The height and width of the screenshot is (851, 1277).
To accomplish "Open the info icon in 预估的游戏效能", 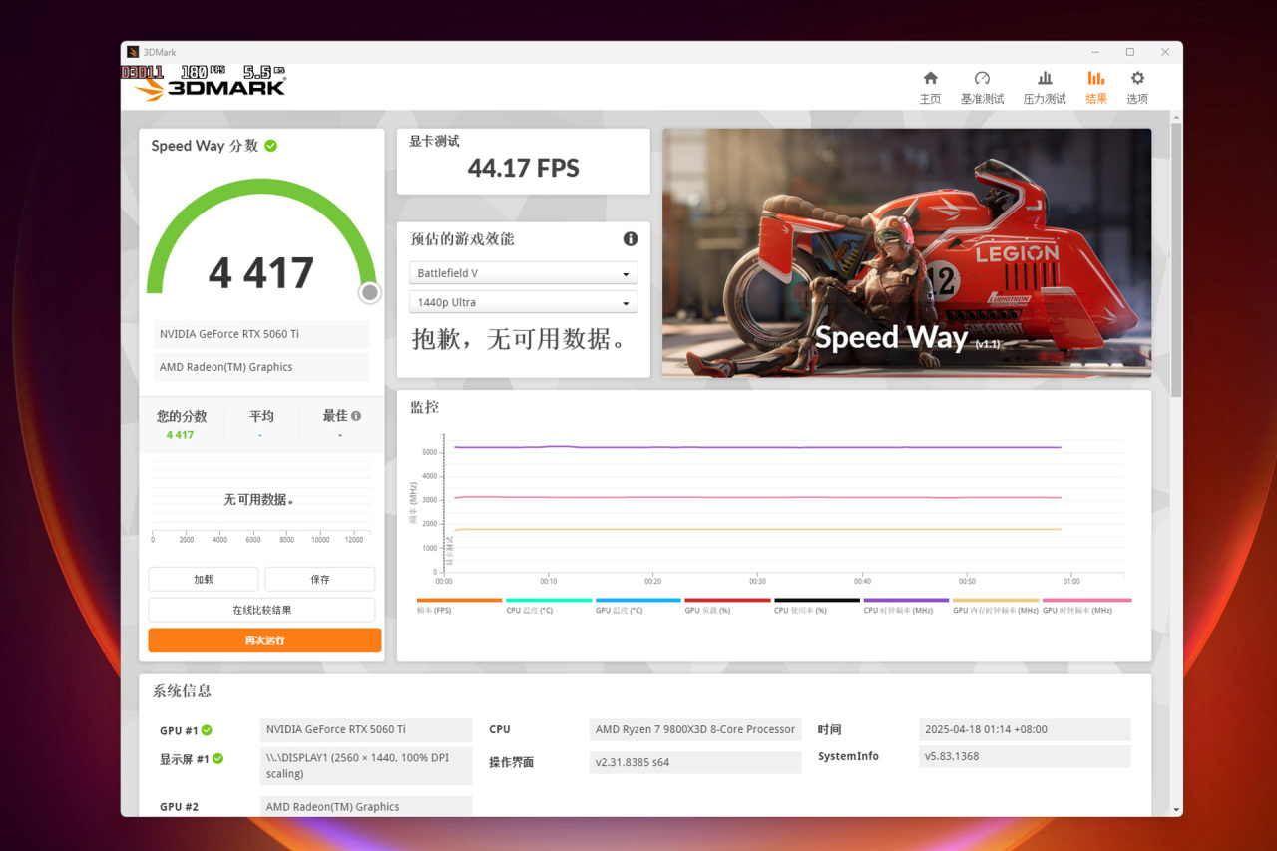I will coord(631,239).
